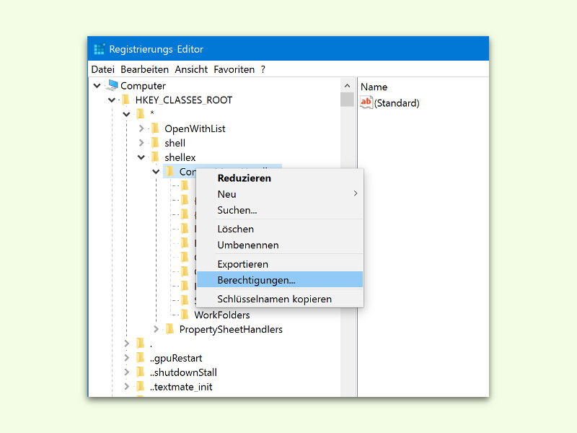
Task: Collapse the HKEY_CLASSES_ROOT node
Action: [112, 100]
